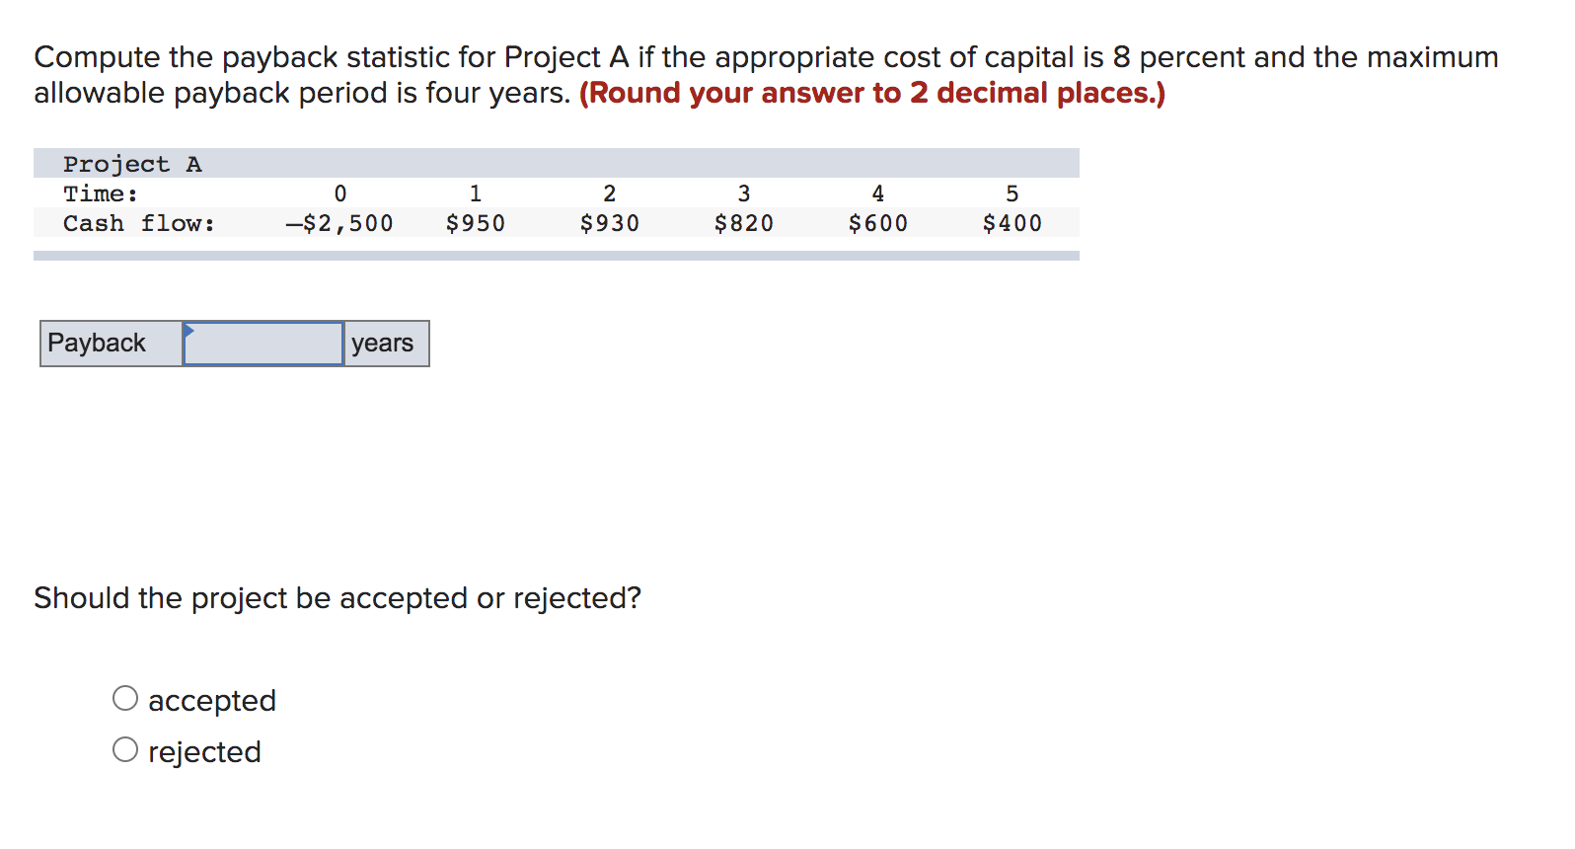Viewport: 1575px width, 849px height.
Task: Click the $400 cash flow value
Action: [x=1012, y=223]
